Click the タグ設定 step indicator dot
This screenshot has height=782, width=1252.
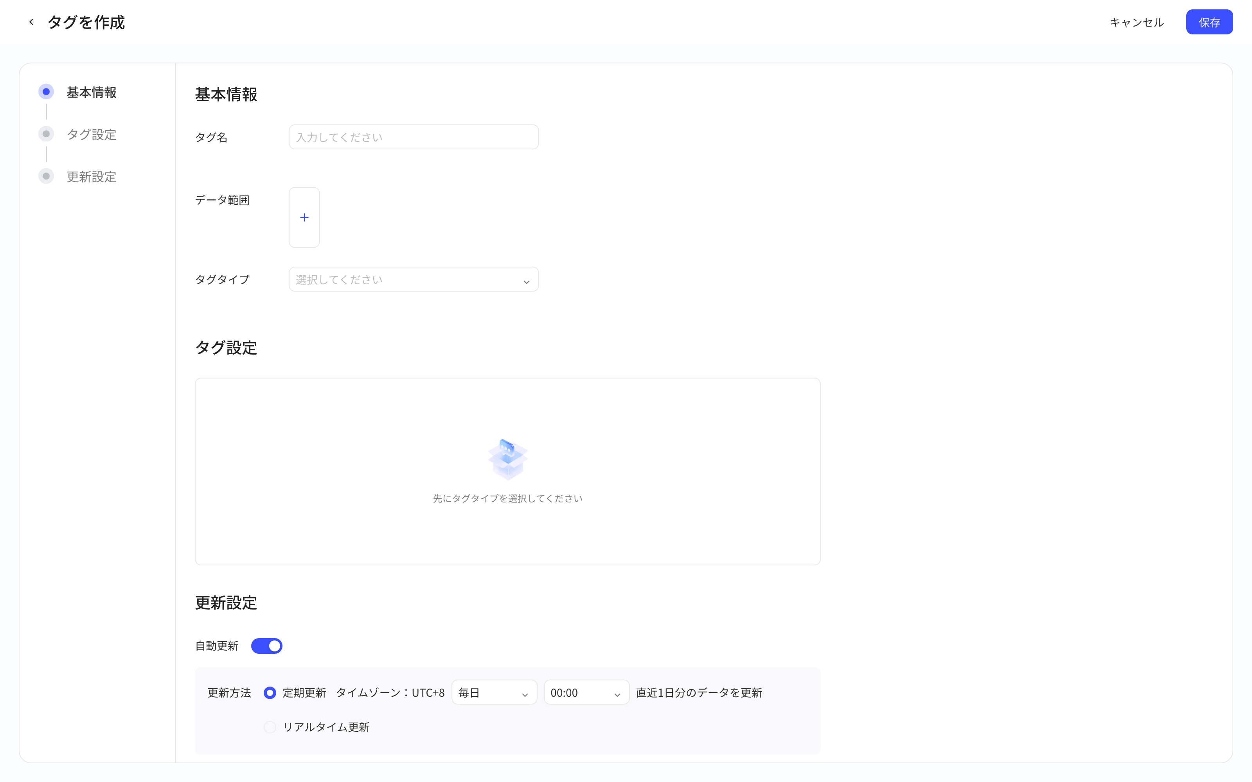click(x=46, y=134)
